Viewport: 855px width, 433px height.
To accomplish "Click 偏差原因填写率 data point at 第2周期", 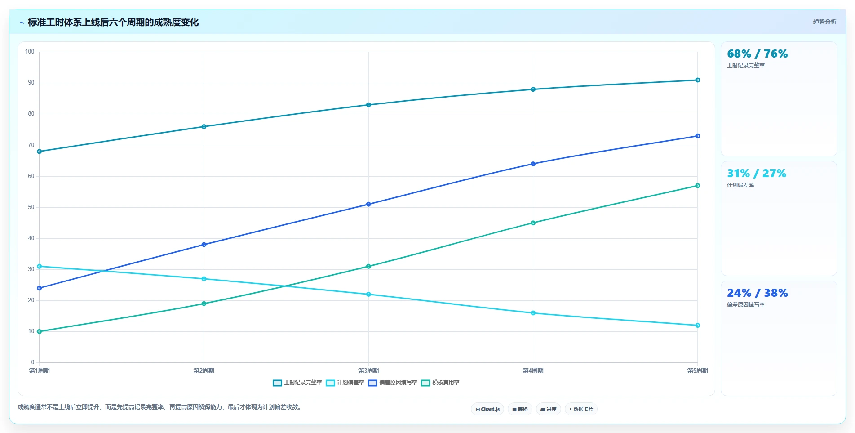I will click(x=204, y=245).
